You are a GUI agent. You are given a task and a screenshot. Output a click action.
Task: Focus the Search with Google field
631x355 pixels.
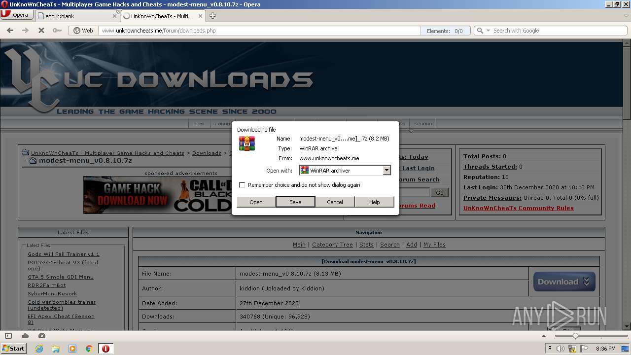[559, 31]
